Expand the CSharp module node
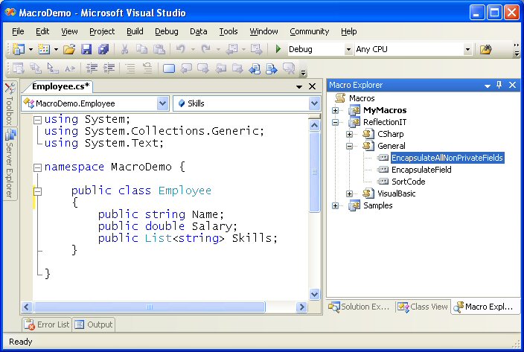Viewport: 524px width, 352px height. (349, 134)
